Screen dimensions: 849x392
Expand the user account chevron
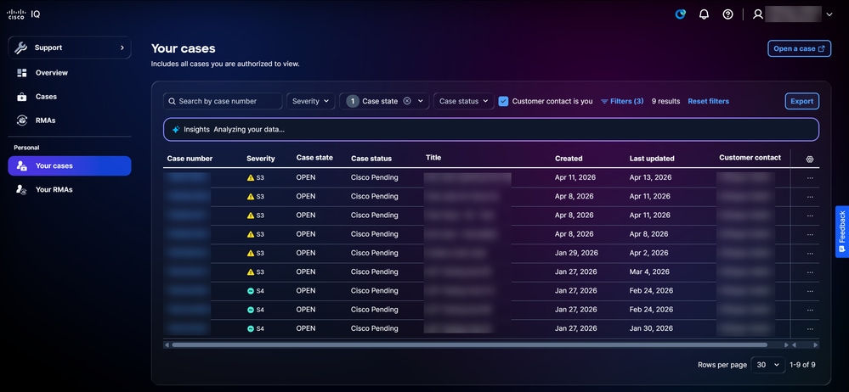click(x=829, y=14)
